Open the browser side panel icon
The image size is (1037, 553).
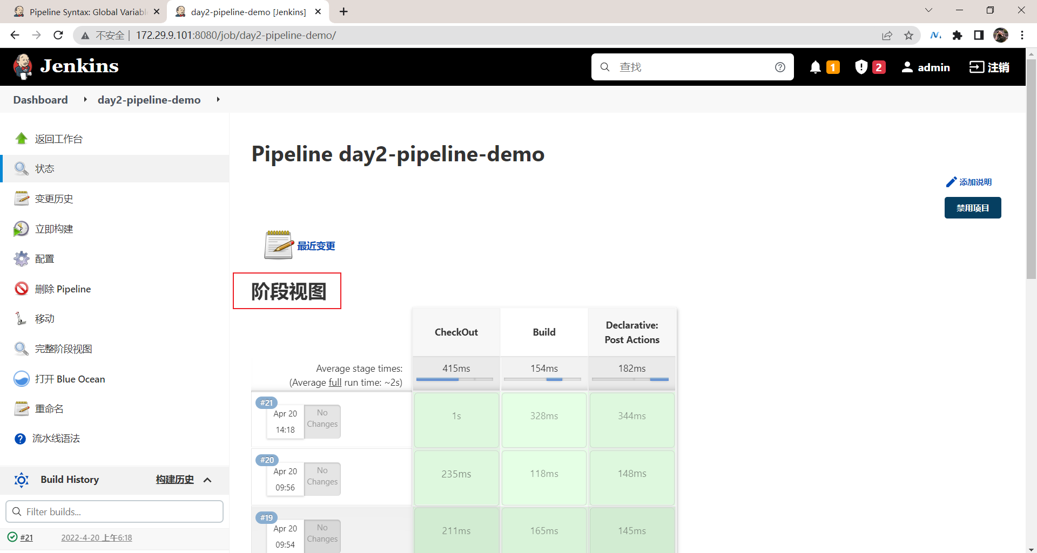(x=979, y=35)
